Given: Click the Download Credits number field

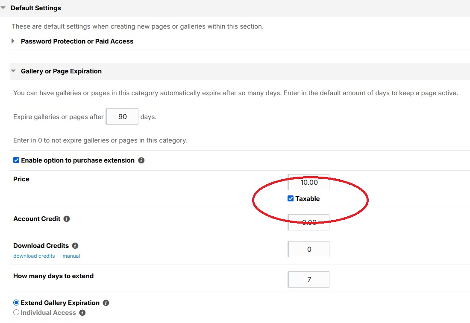Looking at the screenshot, I should pyautogui.click(x=309, y=249).
